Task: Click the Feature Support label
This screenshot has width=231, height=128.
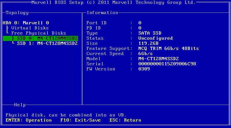Action: [x=108, y=49]
